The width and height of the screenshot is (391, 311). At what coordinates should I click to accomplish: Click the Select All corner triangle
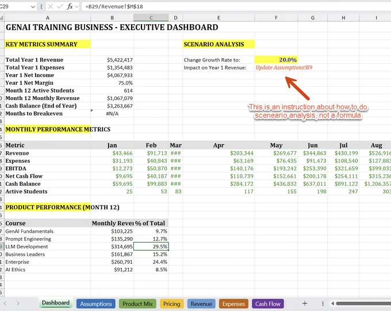(2, 18)
